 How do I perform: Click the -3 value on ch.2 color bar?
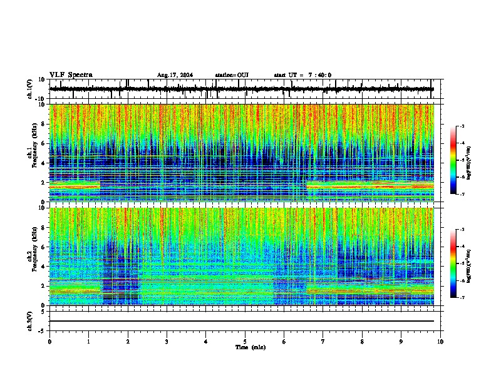coord(462,230)
